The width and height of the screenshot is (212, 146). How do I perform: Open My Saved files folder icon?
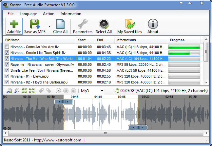tap(130, 24)
